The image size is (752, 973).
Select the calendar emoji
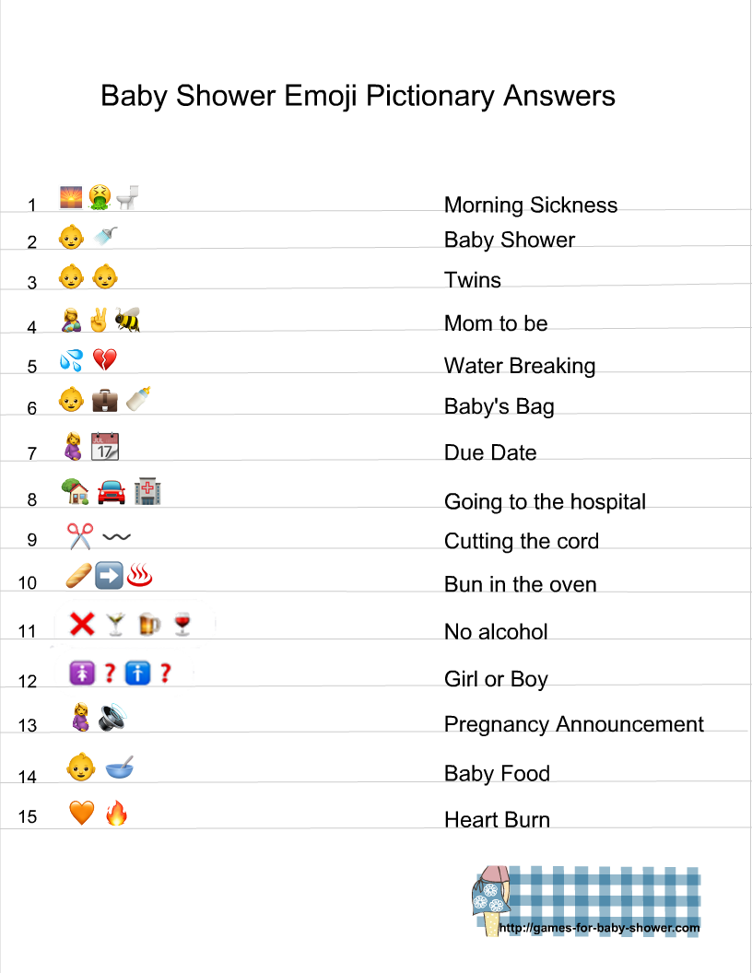click(x=105, y=448)
